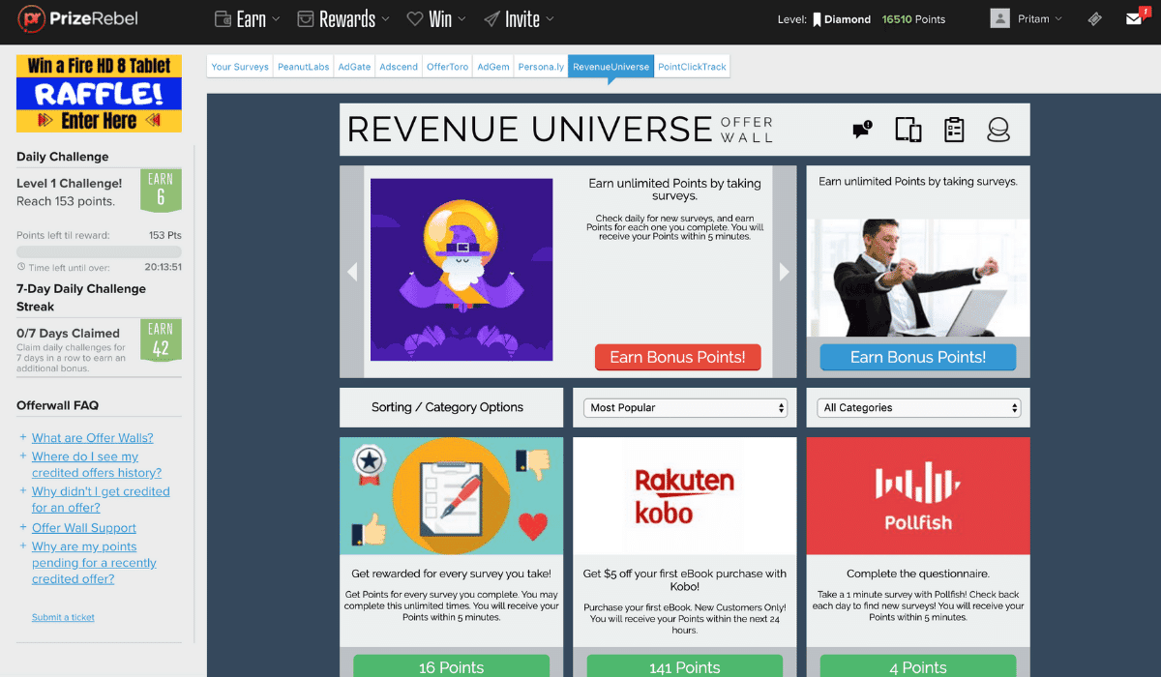The width and height of the screenshot is (1161, 677).
Task: Expand plus beside Why are my points pending
Action: 23,545
